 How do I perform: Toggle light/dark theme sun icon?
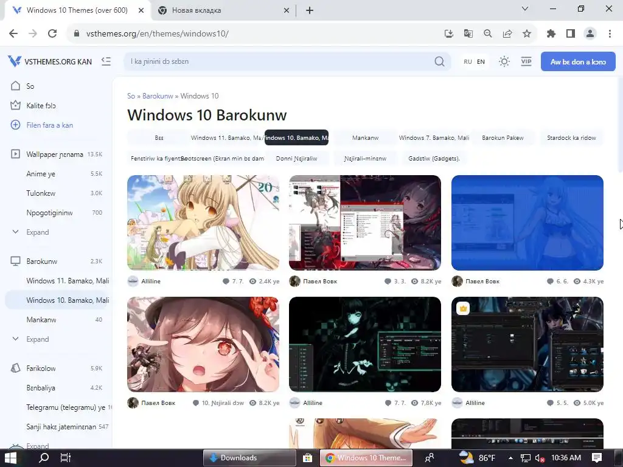(x=504, y=61)
